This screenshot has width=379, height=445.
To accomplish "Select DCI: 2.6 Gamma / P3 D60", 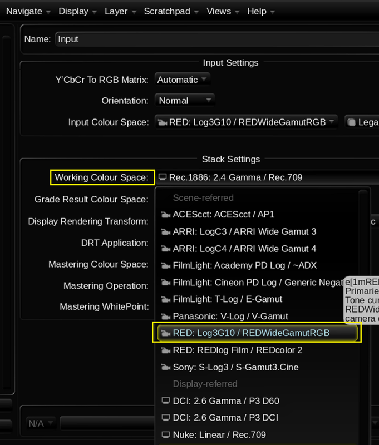I will pyautogui.click(x=258, y=401).
